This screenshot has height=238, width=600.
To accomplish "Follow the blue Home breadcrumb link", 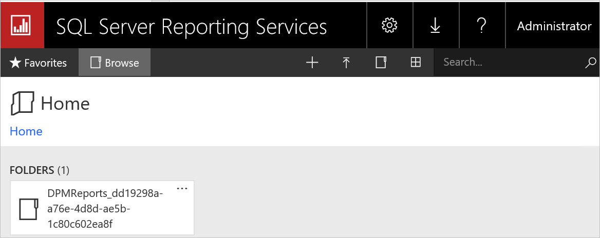I will [x=26, y=131].
